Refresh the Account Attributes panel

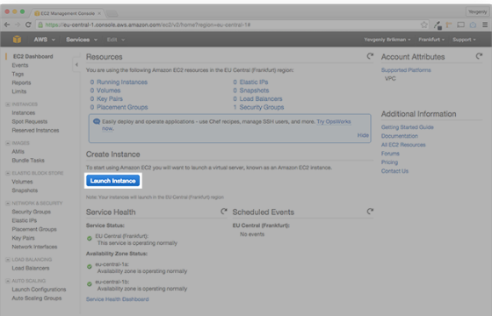(x=479, y=56)
